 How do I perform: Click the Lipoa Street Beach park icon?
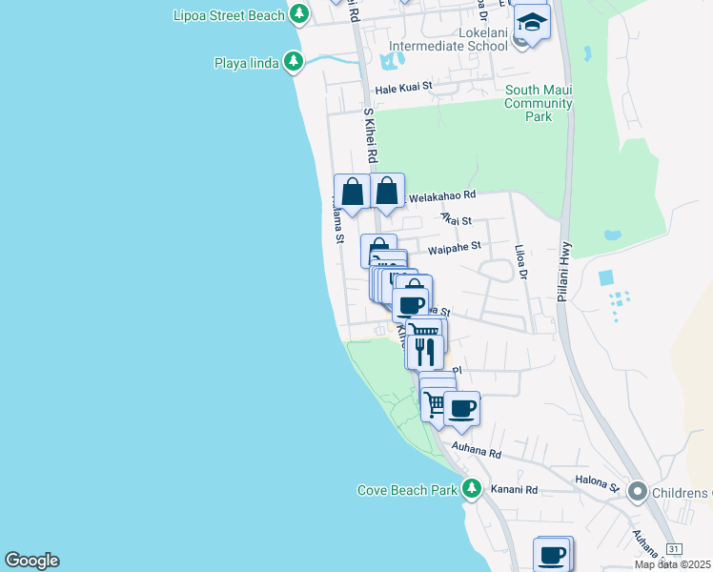pos(298,13)
